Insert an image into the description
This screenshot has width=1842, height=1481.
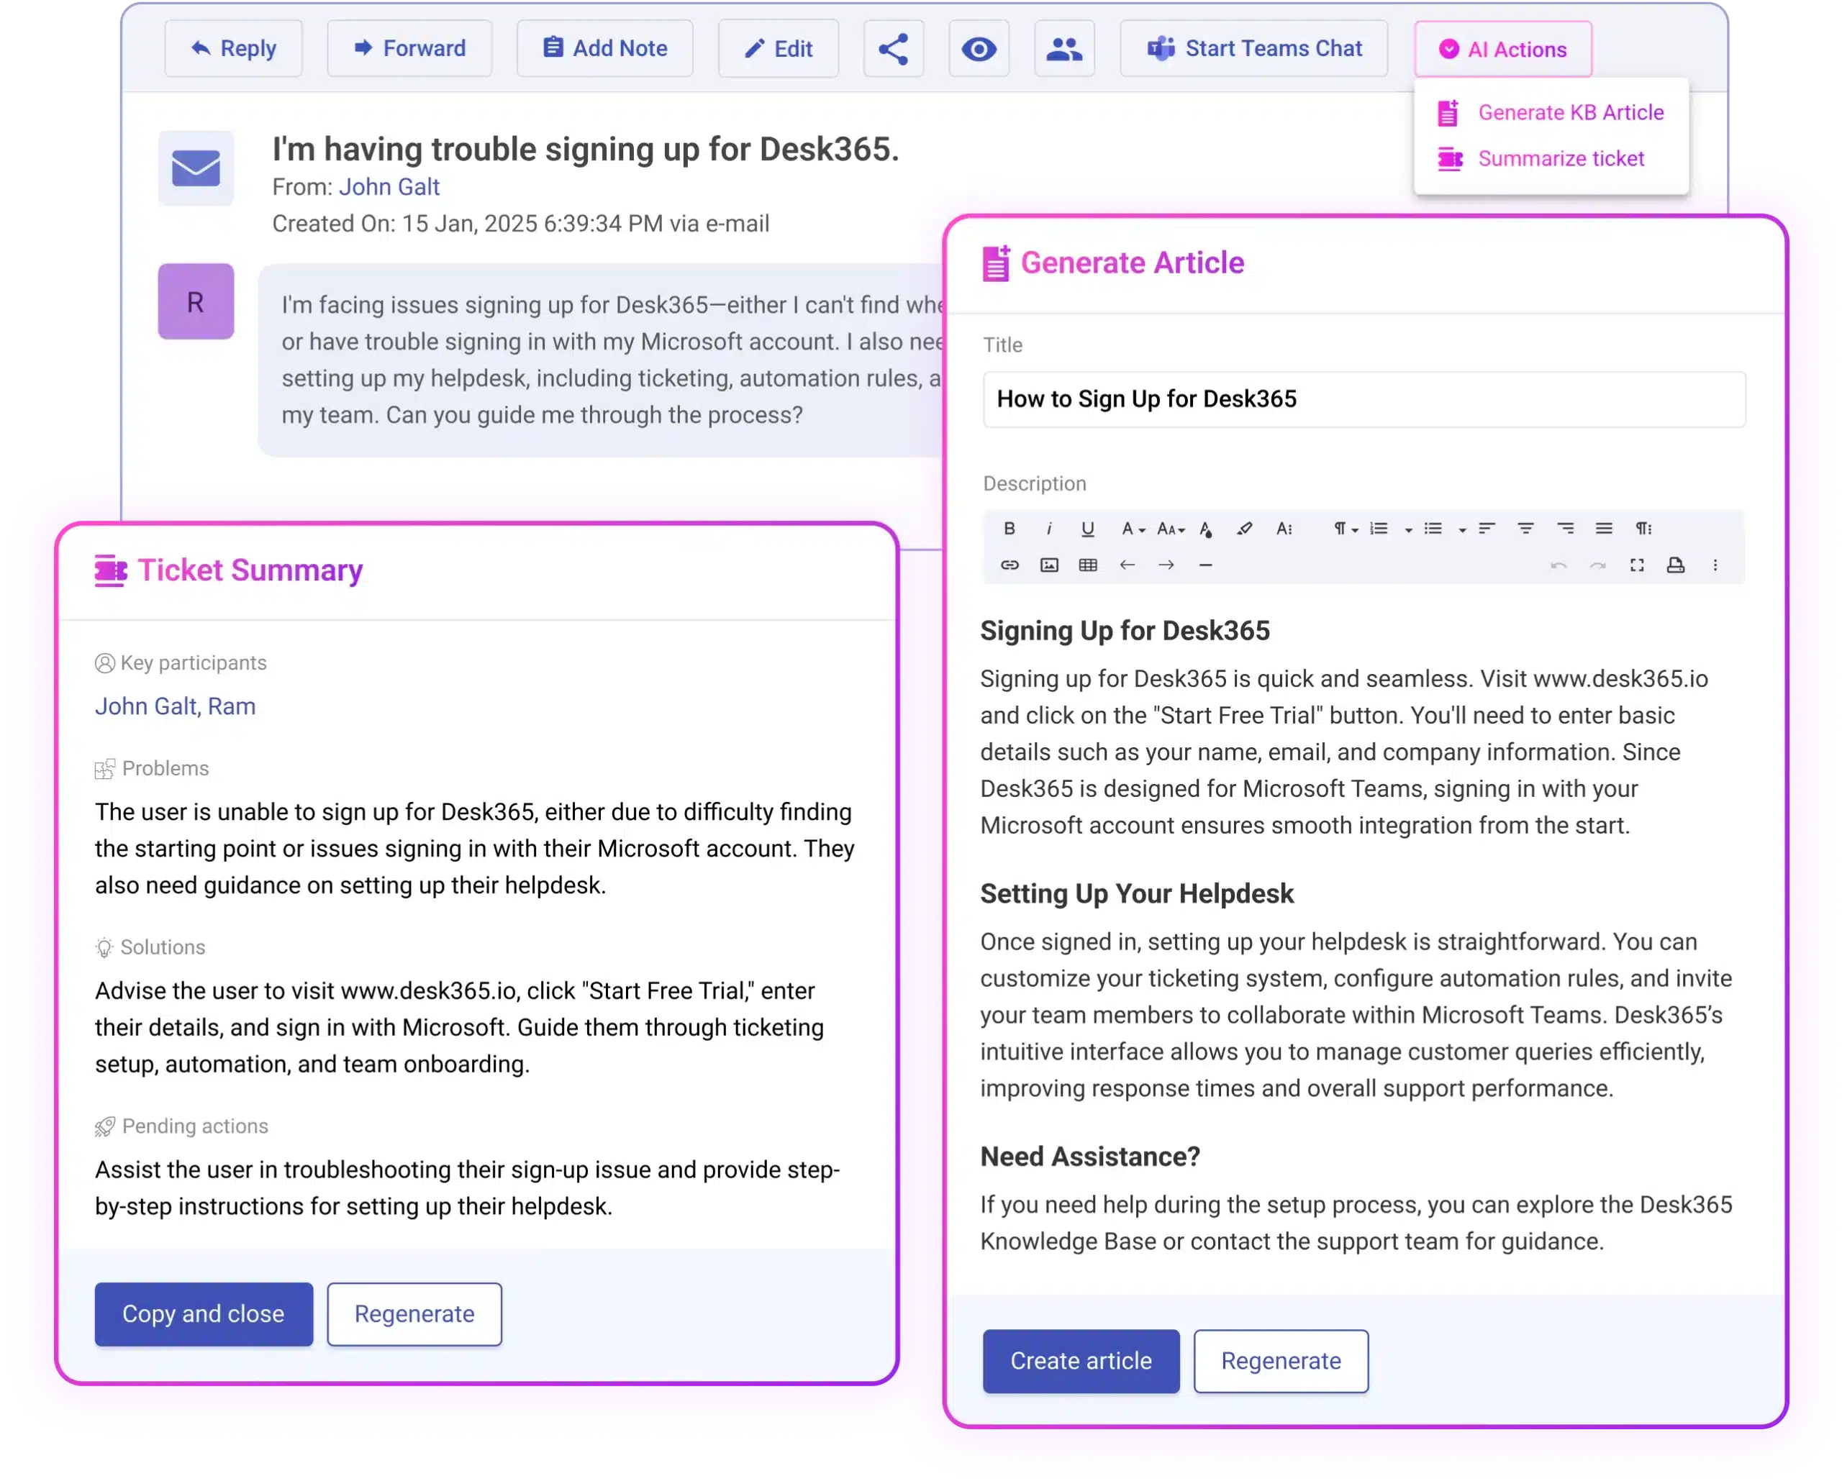1048,565
